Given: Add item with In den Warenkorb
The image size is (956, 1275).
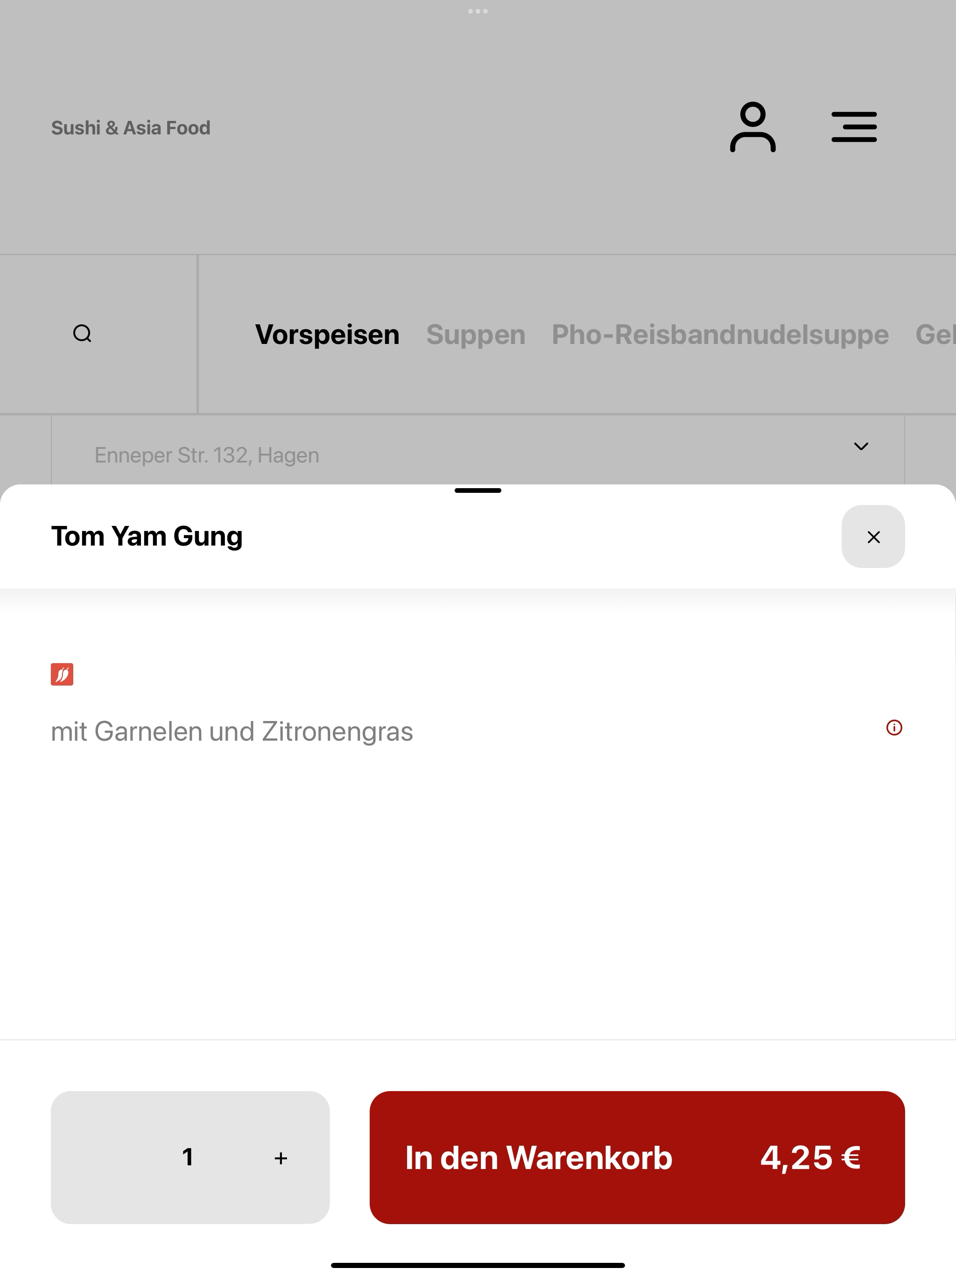Looking at the screenshot, I should coord(637,1157).
